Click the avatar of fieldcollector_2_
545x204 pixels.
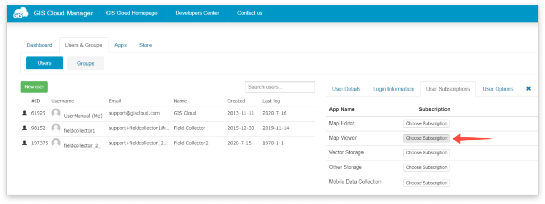(x=56, y=143)
